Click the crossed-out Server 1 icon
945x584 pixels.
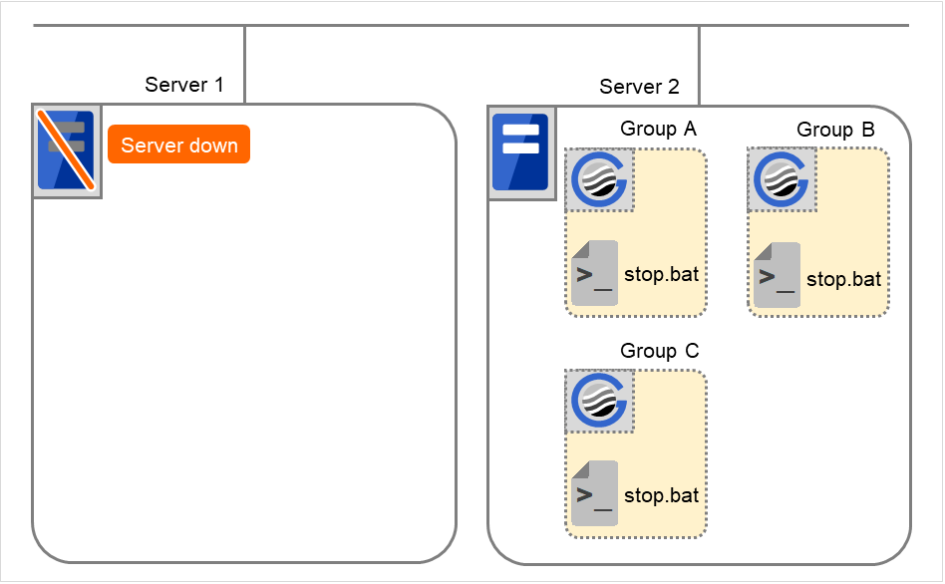point(67,149)
